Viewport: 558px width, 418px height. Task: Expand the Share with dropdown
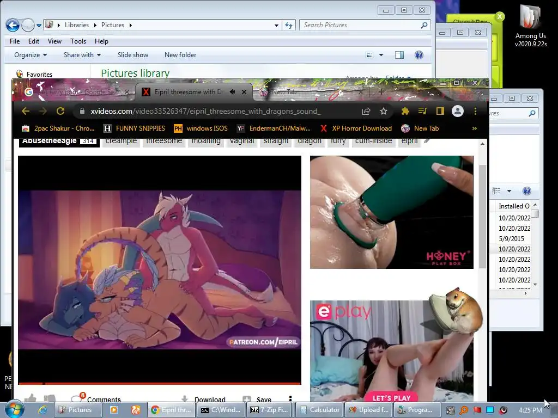(82, 55)
